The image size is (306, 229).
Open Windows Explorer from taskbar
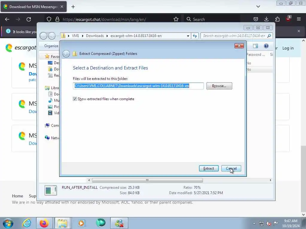click(x=62, y=223)
